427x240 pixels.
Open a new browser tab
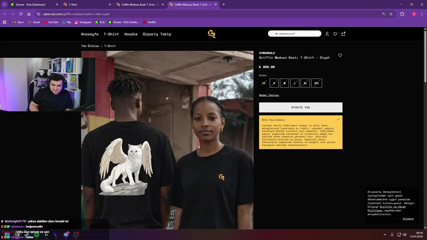[x=224, y=5]
